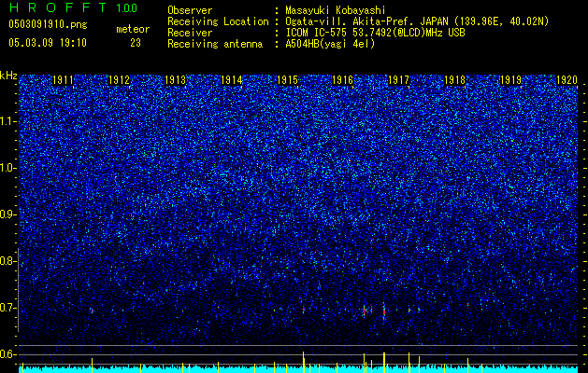Click the 'Observer' field label

point(190,10)
